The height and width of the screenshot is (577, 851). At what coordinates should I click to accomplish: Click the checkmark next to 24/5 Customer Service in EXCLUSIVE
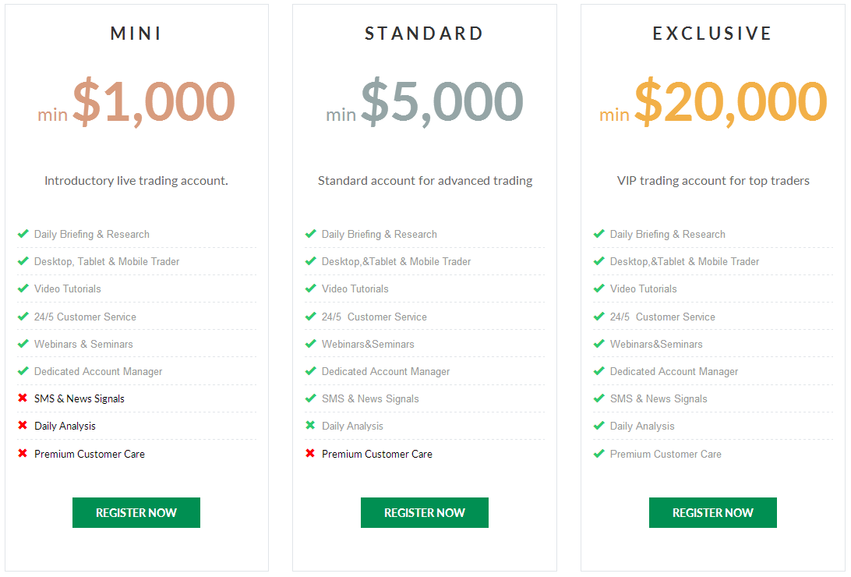click(599, 317)
